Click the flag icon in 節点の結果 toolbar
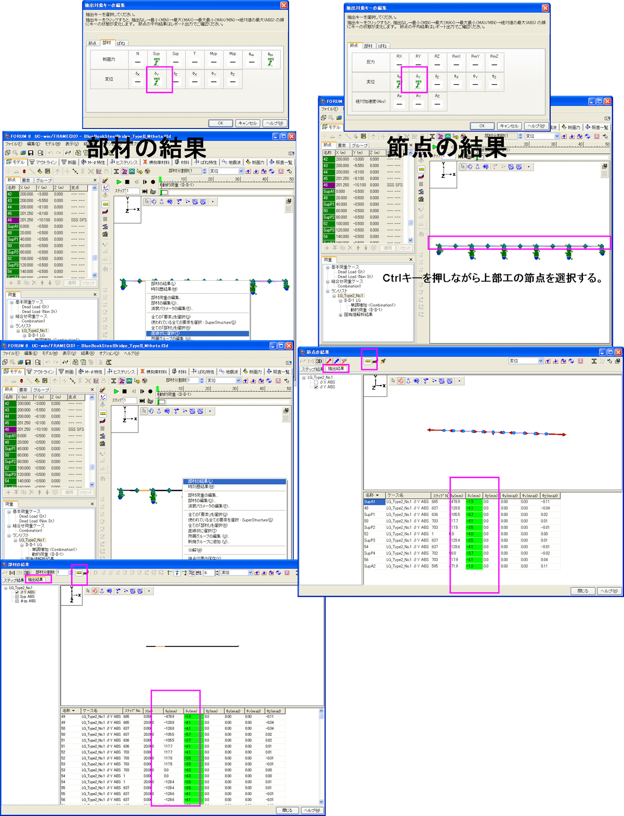 [375, 360]
